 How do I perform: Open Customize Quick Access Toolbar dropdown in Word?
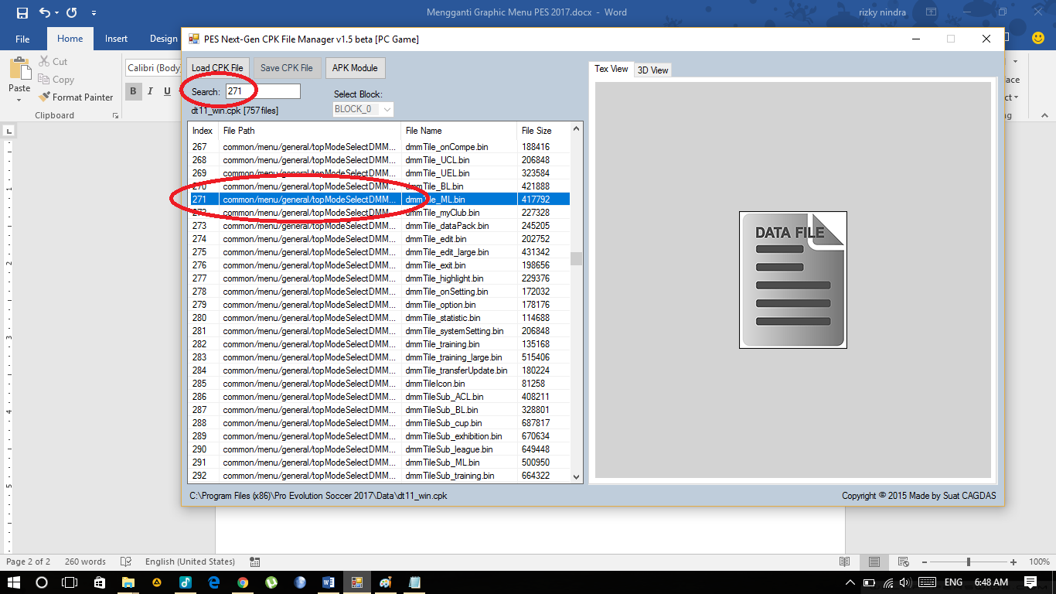click(x=94, y=13)
